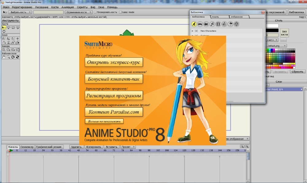This screenshot has width=307, height=183.
Task: Switch to the Секвенсер tab
Action: pos(27,147)
